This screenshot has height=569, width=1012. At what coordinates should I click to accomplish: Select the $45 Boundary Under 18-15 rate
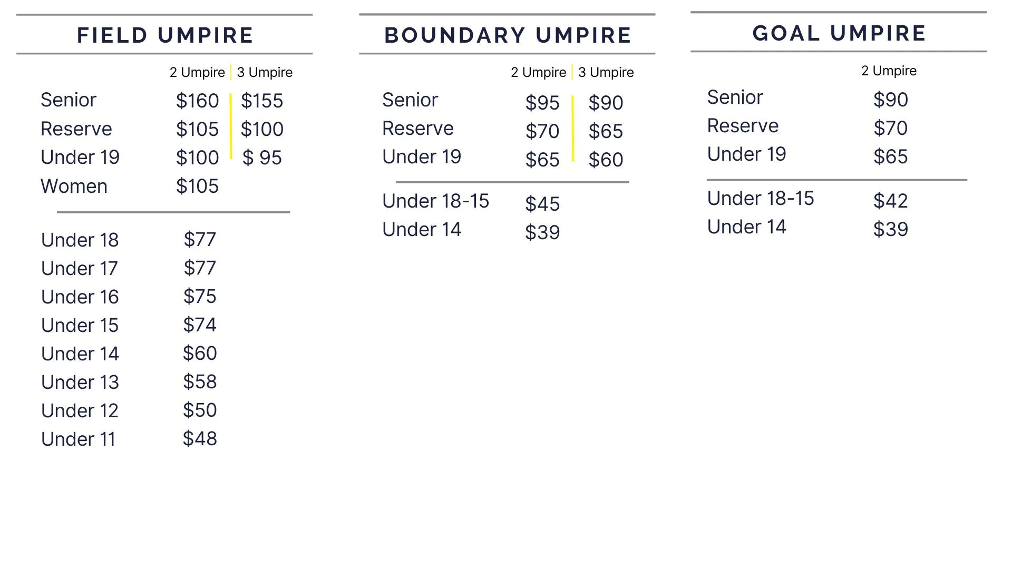point(542,204)
